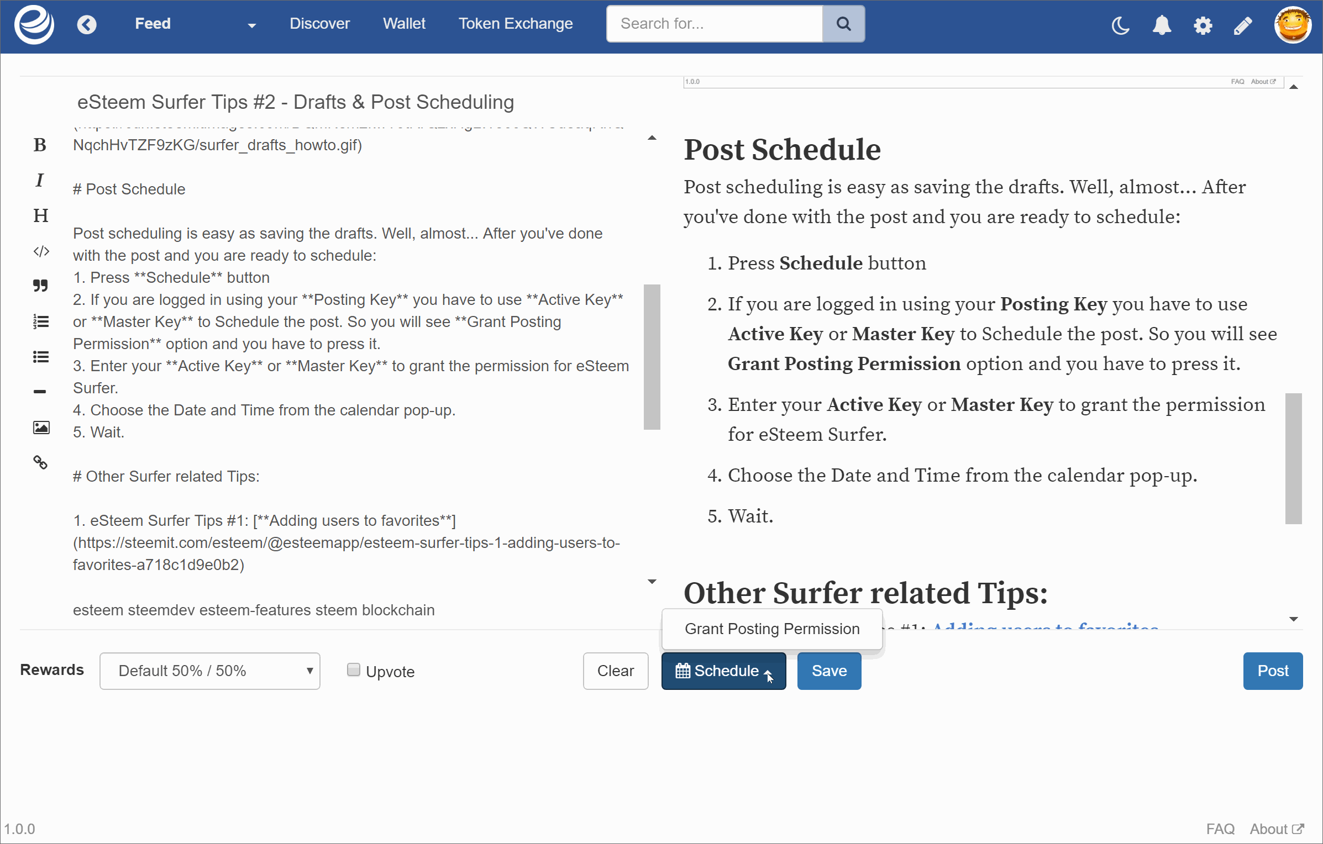Image resolution: width=1323 pixels, height=844 pixels.
Task: Click the eSteem logo icon
Action: pyautogui.click(x=34, y=24)
